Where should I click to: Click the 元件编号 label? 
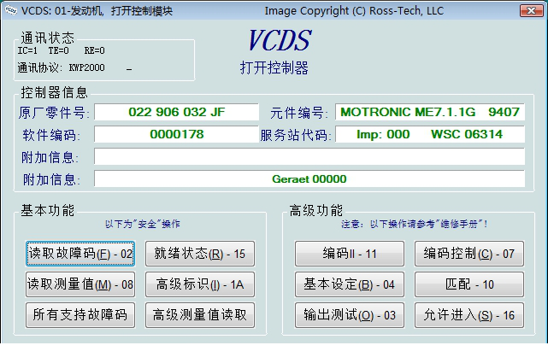[x=299, y=113]
